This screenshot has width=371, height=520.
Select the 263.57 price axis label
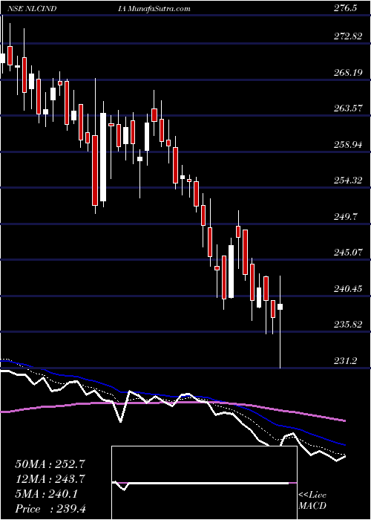348,108
